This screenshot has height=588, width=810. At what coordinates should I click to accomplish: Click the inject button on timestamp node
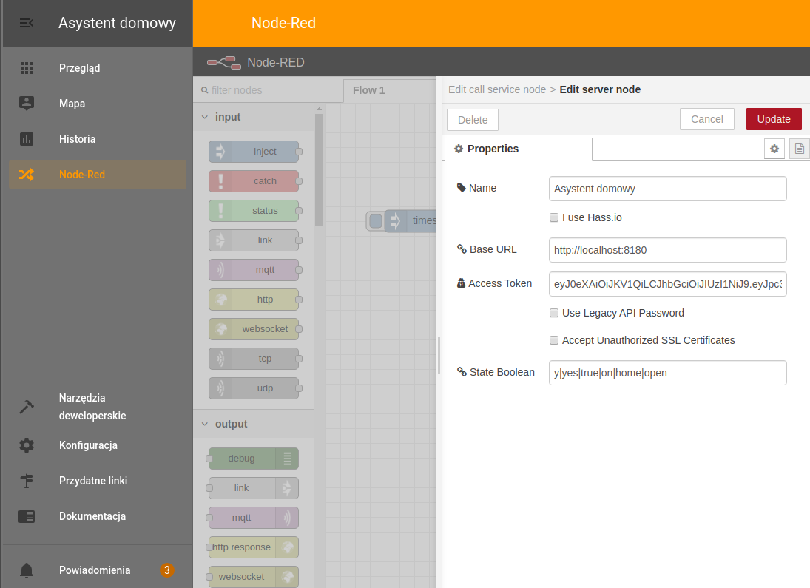376,221
